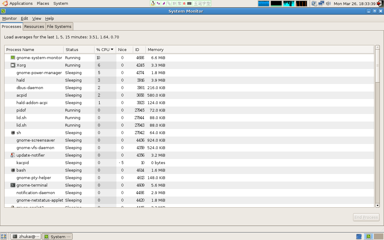The width and height of the screenshot is (384, 240).
Task: Click the gnome-system-monitor process icon
Action: [x=13, y=58]
